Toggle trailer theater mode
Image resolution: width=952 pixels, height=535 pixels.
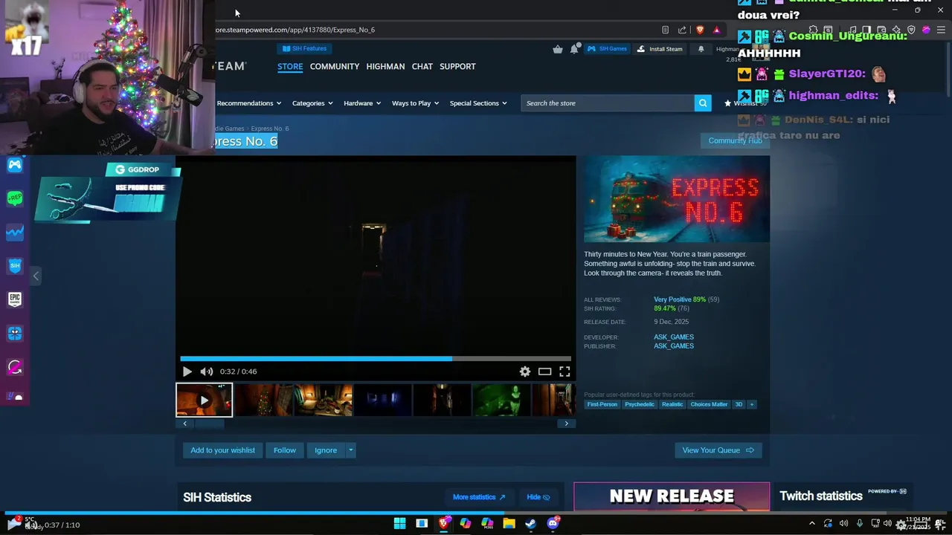click(545, 372)
